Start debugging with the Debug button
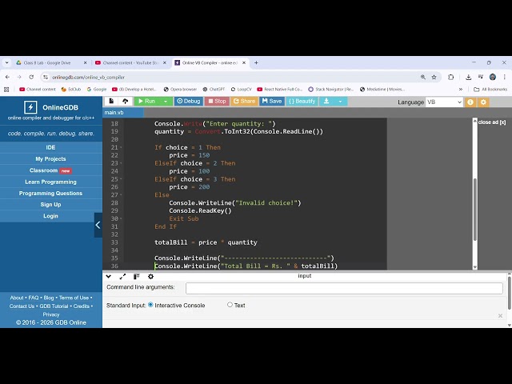Screen dimensions: 512x384 tap(189, 102)
